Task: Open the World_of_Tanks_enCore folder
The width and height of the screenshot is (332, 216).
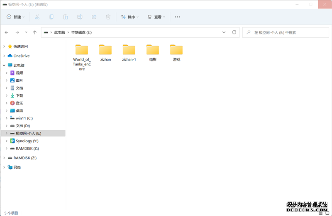Action: 82,57
